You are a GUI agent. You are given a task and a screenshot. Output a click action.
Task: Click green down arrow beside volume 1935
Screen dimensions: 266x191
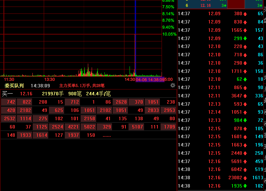point(245,186)
